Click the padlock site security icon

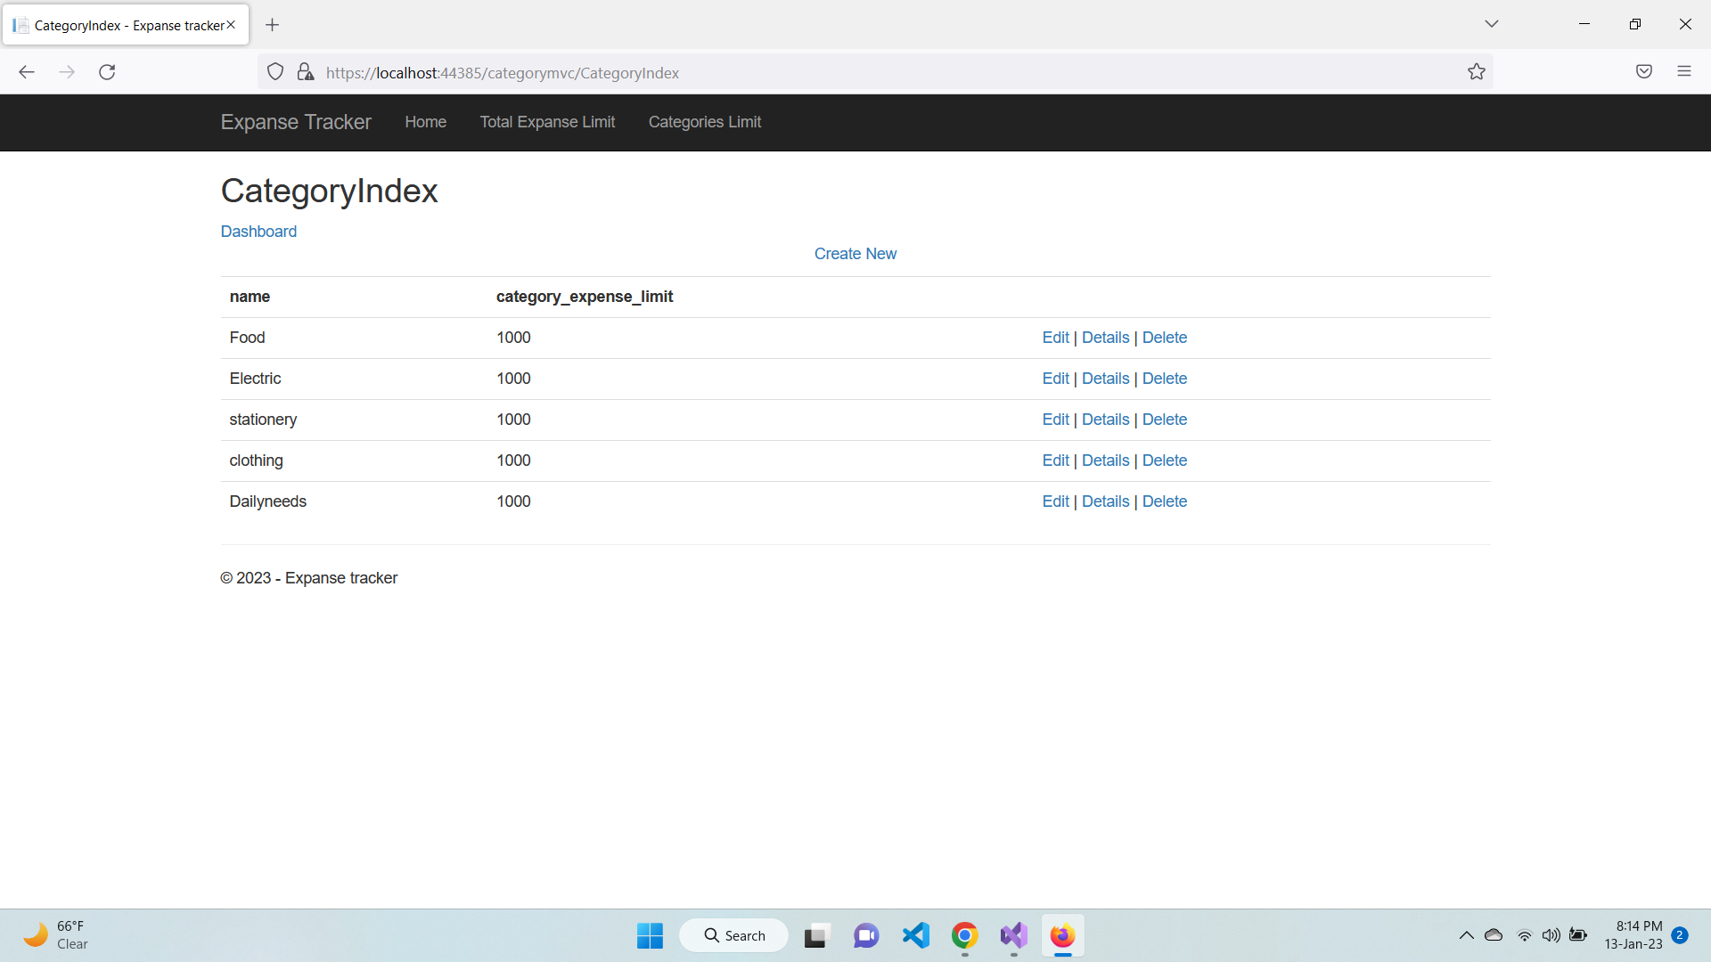pos(306,71)
